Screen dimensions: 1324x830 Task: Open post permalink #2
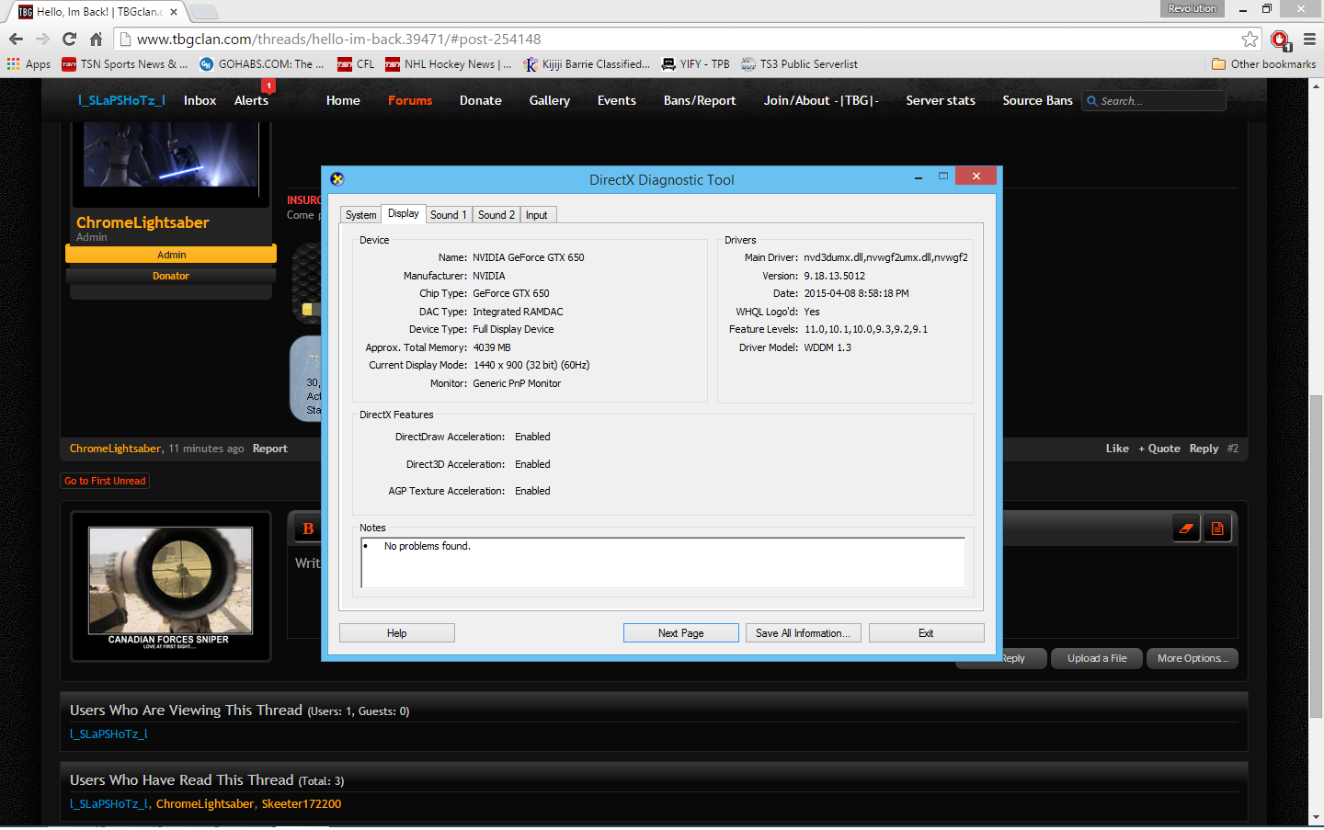pos(1233,449)
